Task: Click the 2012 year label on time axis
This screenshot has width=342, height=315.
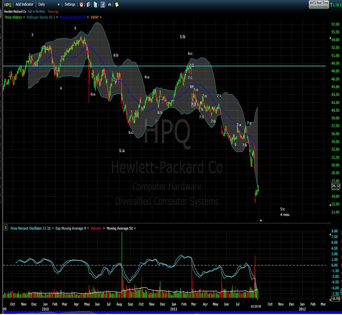Action: 302,309
